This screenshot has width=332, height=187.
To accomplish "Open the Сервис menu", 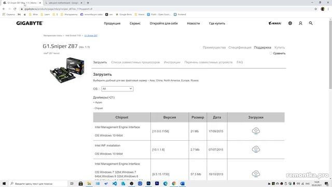I will (x=135, y=23).
